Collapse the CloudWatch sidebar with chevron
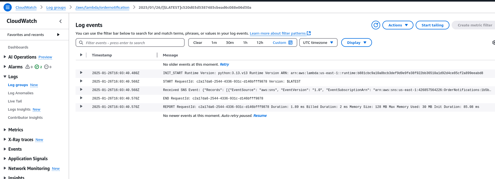 click(x=61, y=21)
